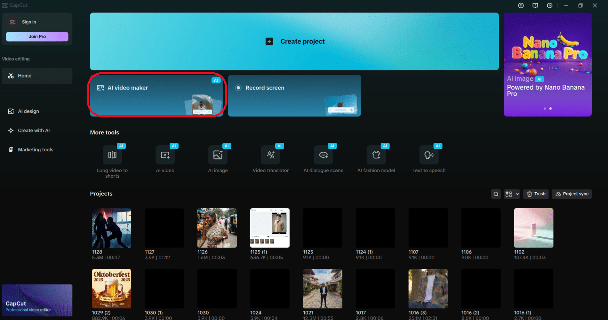Search projects with the magnifier icon

pyautogui.click(x=496, y=194)
